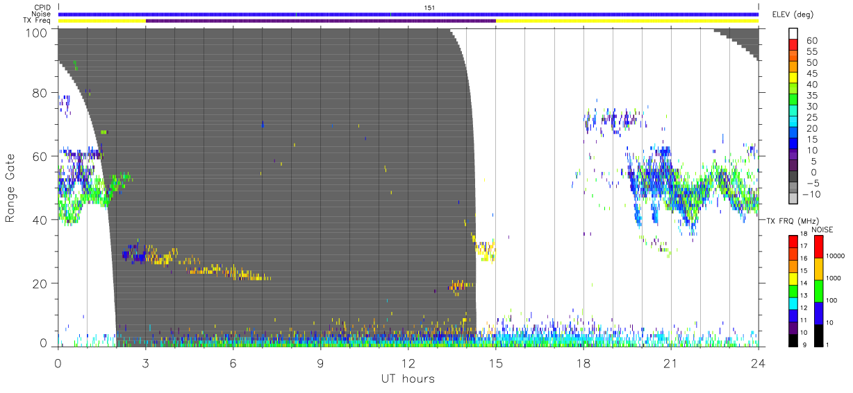
Task: Click the 18 tick on UT hours axis
Action: (x=583, y=363)
